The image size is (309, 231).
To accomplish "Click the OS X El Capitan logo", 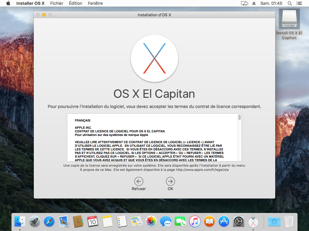I will [x=154, y=58].
